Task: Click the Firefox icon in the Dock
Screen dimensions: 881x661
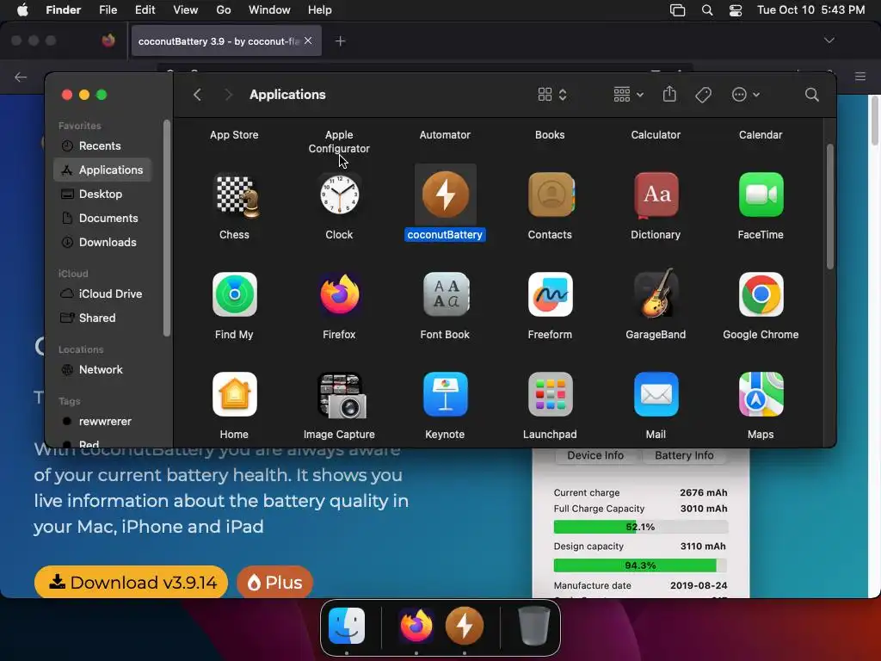Action: point(416,626)
